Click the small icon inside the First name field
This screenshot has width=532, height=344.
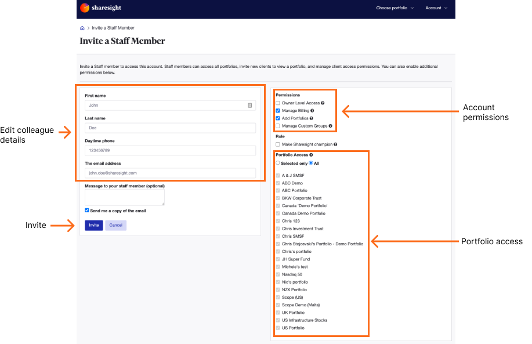pyautogui.click(x=250, y=105)
